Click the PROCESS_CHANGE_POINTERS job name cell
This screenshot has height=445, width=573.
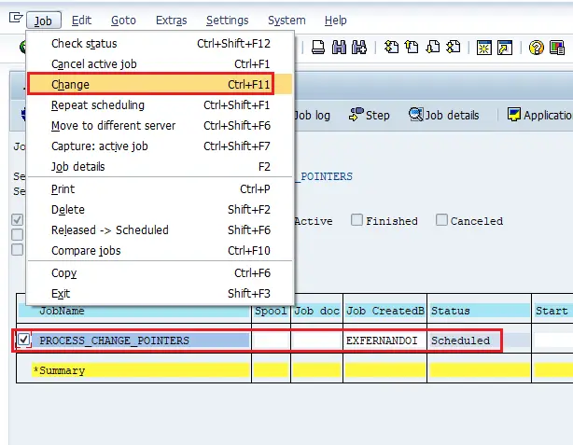(141, 341)
